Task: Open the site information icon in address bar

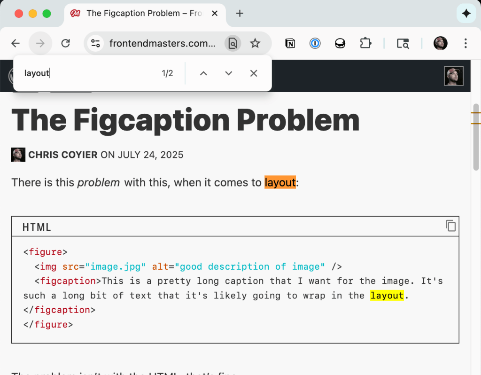Action: pyautogui.click(x=96, y=44)
